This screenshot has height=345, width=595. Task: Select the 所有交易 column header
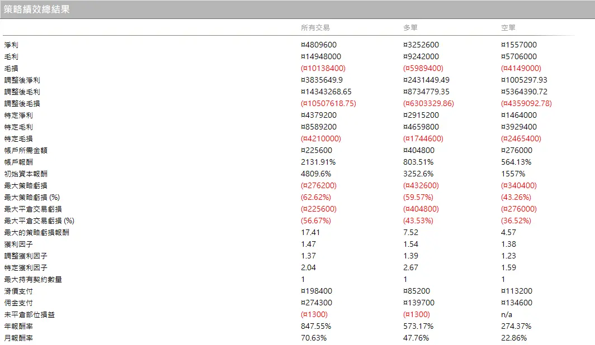pos(315,28)
